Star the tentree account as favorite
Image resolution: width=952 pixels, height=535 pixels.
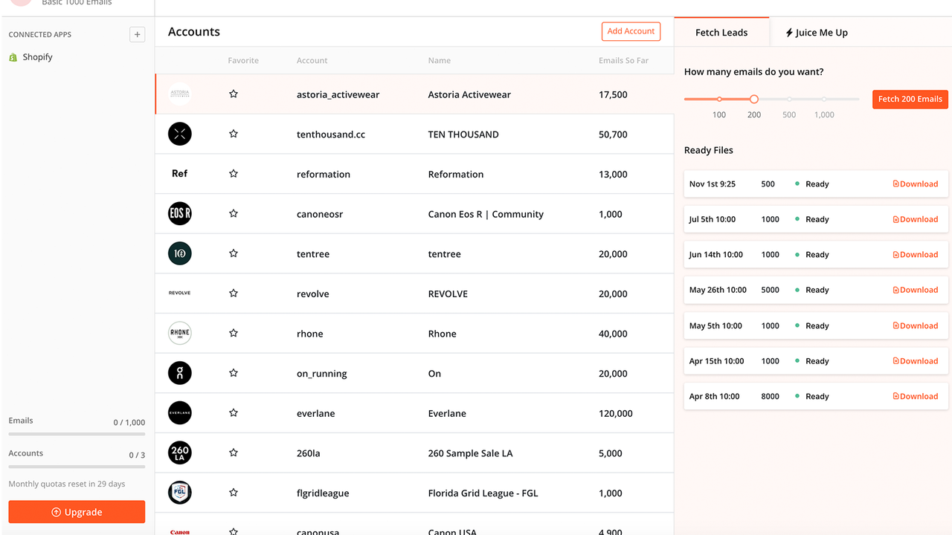point(234,253)
